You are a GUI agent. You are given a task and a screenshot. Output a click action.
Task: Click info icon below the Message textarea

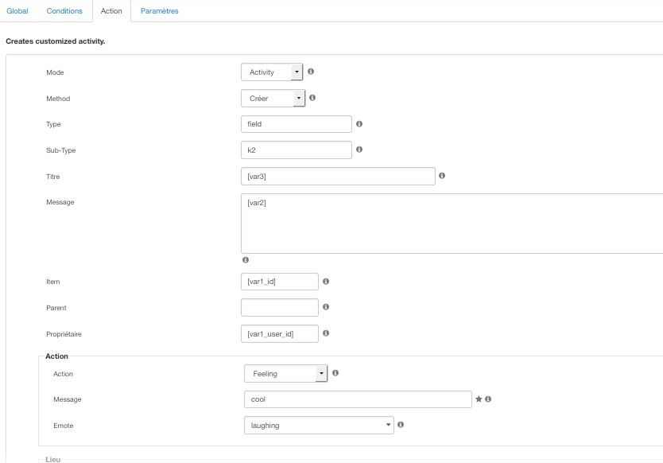246,260
